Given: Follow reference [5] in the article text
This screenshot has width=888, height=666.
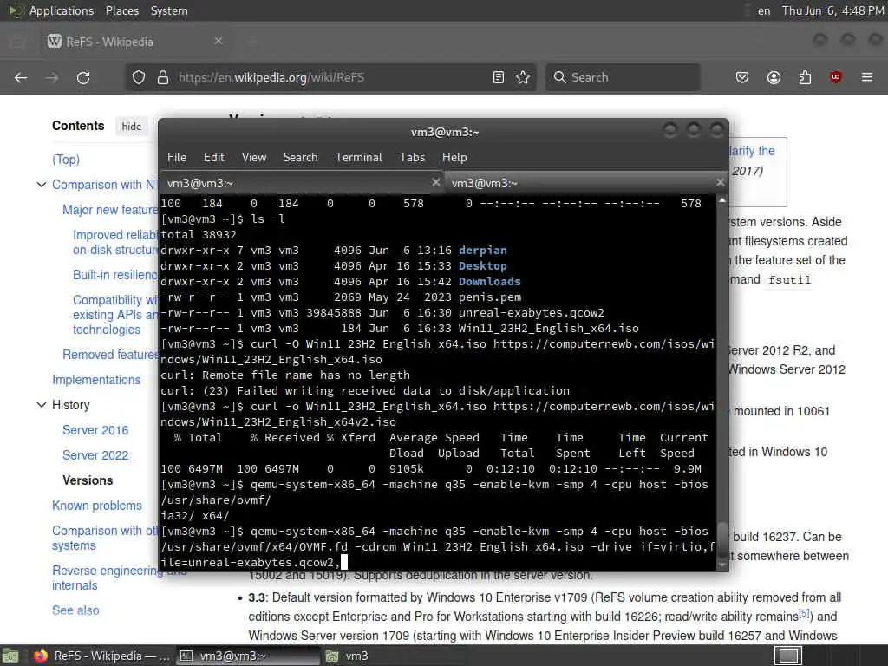Looking at the screenshot, I should (804, 613).
